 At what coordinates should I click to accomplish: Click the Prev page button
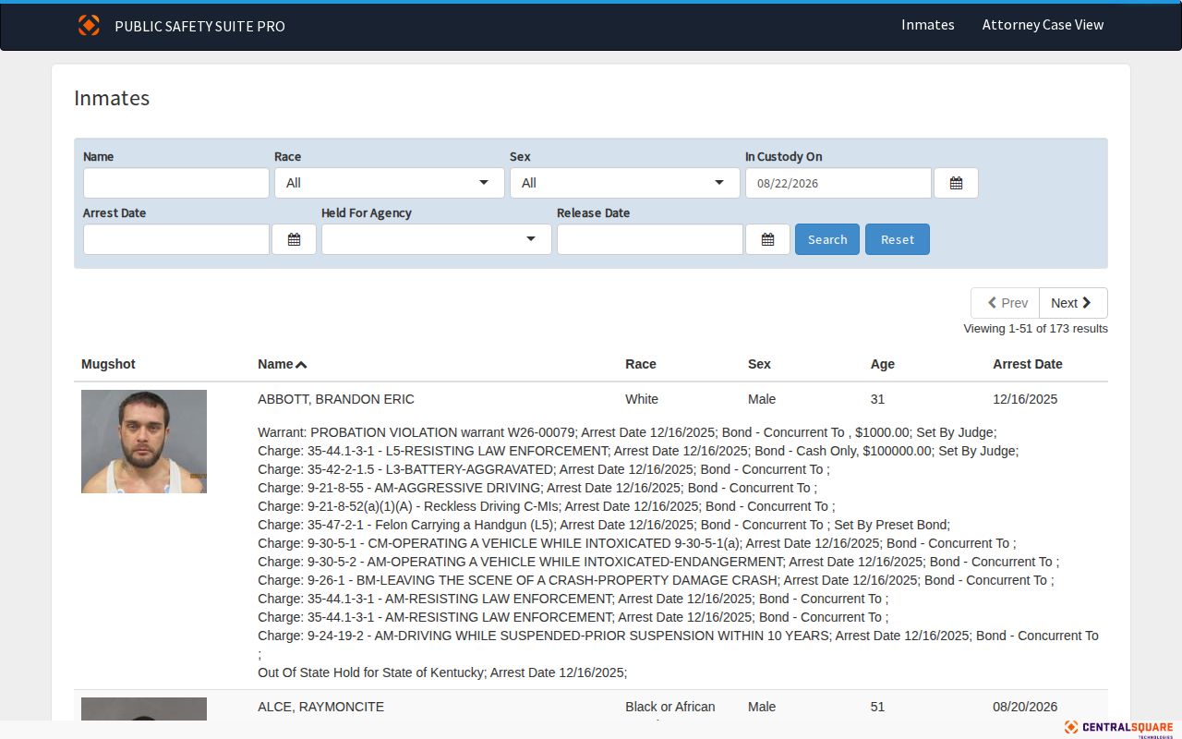pyautogui.click(x=1005, y=303)
